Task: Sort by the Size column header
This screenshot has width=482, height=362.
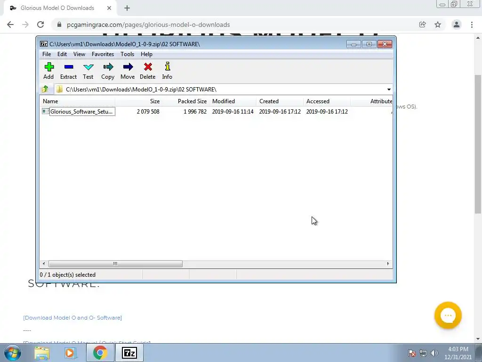Action: coord(139,101)
